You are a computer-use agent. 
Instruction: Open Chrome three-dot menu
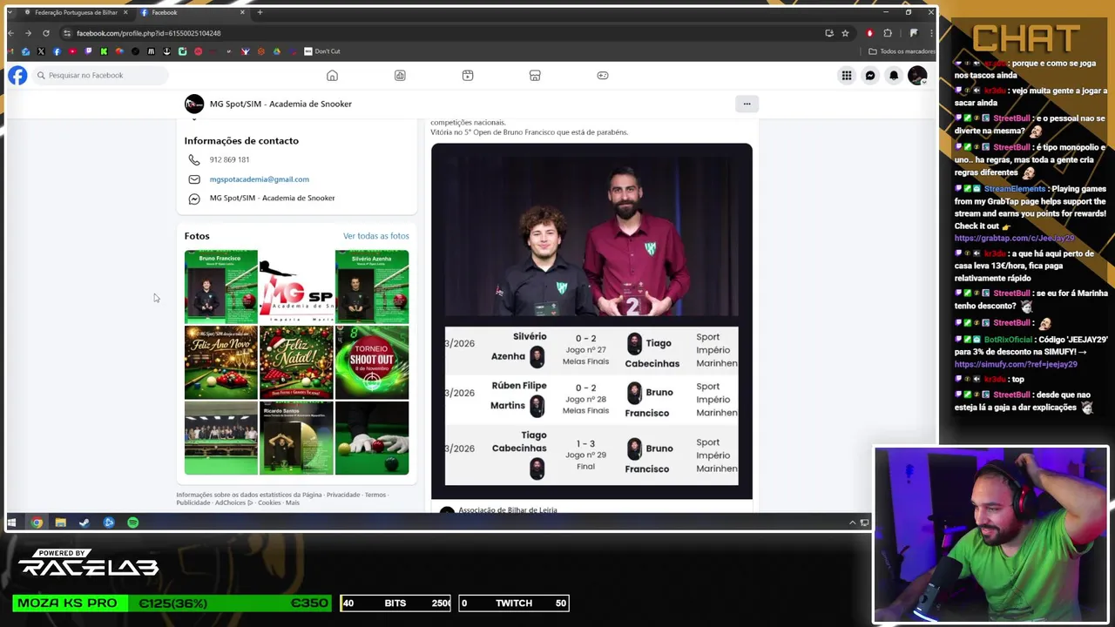click(x=930, y=33)
